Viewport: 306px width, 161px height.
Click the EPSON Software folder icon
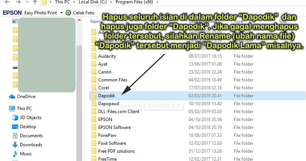tap(94, 127)
